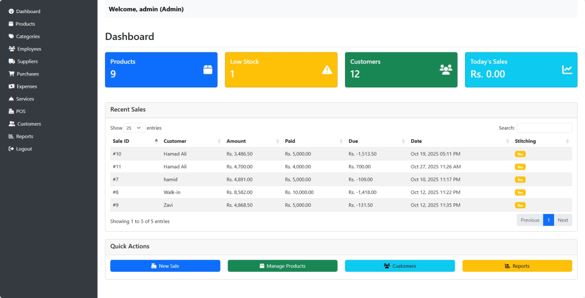This screenshot has height=298, width=585.
Task: Click the warning triangle on the Low Stock card
Action: [327, 70]
